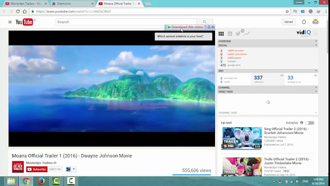Open the notifications bell

[304, 22]
